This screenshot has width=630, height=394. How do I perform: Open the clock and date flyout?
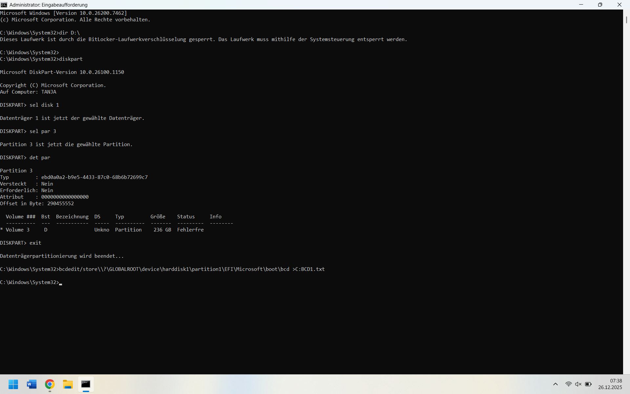610,384
